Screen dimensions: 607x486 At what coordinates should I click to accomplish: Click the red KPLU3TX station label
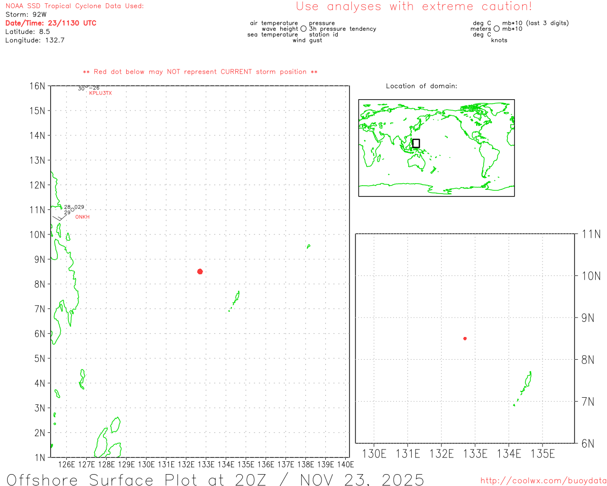point(101,93)
